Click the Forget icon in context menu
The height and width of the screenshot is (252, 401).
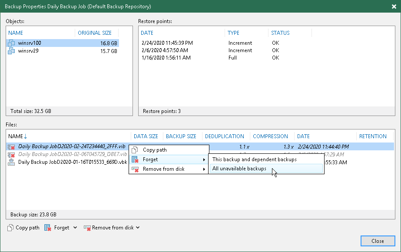(135, 159)
